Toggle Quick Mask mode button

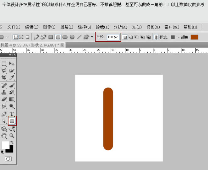(x=8, y=159)
